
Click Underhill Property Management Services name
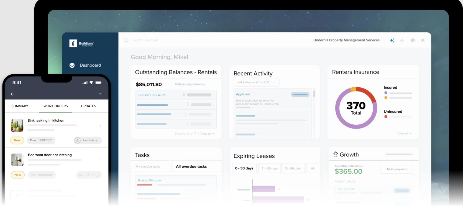pyautogui.click(x=346, y=40)
